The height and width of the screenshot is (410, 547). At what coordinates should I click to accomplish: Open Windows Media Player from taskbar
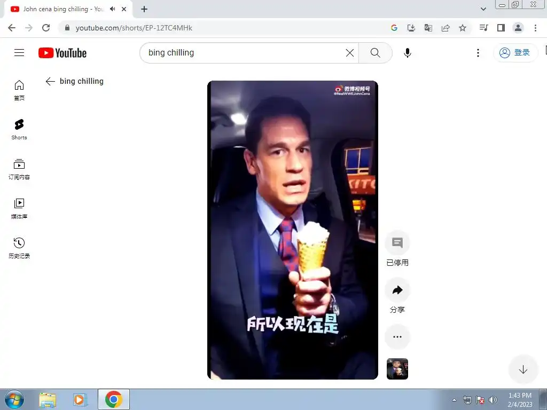pos(80,400)
